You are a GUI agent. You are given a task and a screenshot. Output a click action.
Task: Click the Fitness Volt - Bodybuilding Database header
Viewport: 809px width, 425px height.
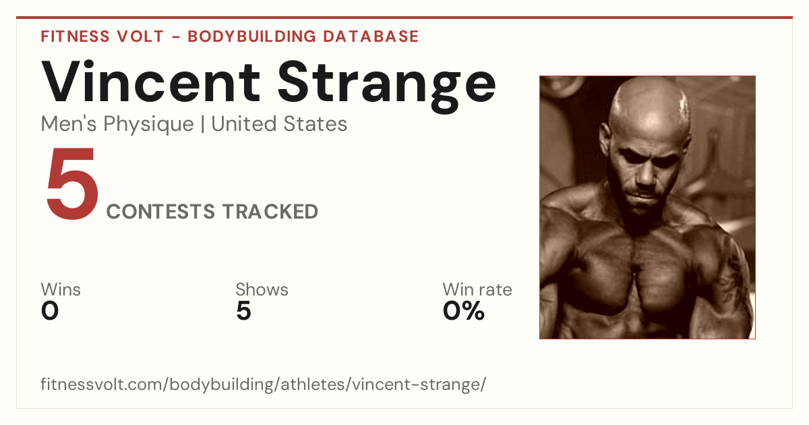tap(230, 36)
